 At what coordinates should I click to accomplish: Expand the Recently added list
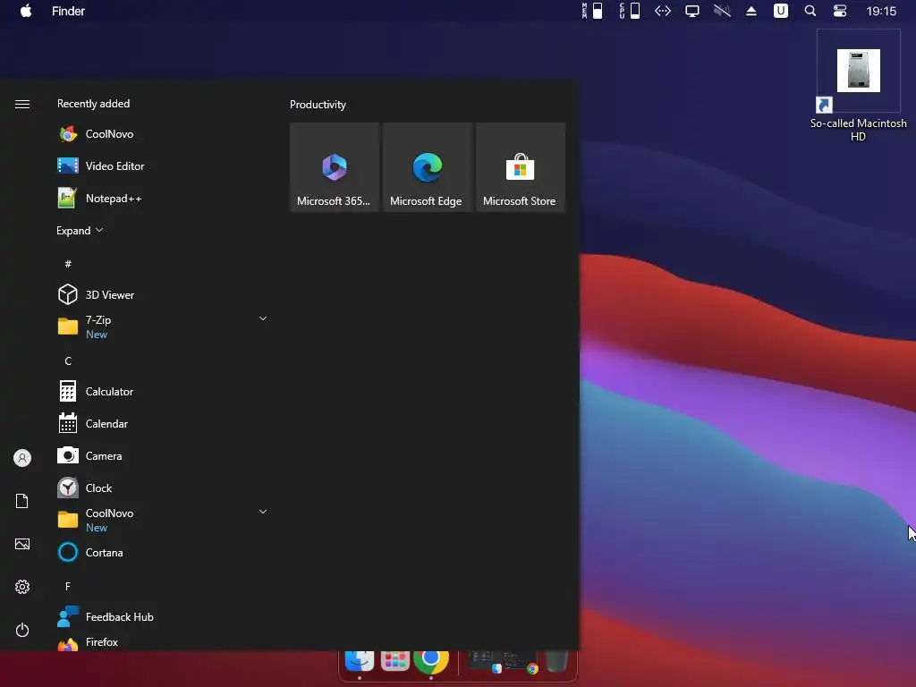pos(80,231)
